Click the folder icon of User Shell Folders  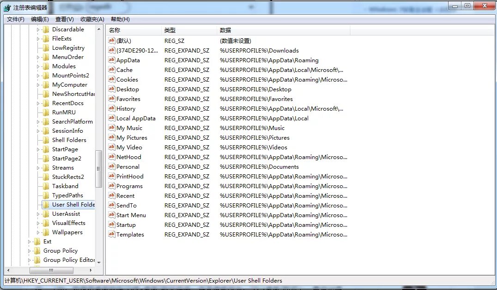tap(46, 205)
